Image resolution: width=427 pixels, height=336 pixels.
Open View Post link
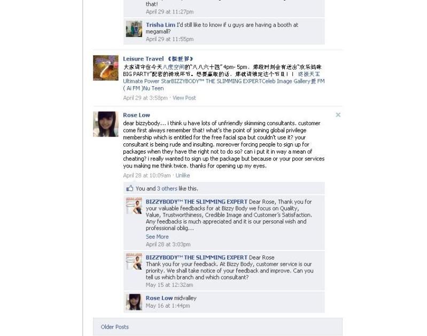tap(184, 98)
